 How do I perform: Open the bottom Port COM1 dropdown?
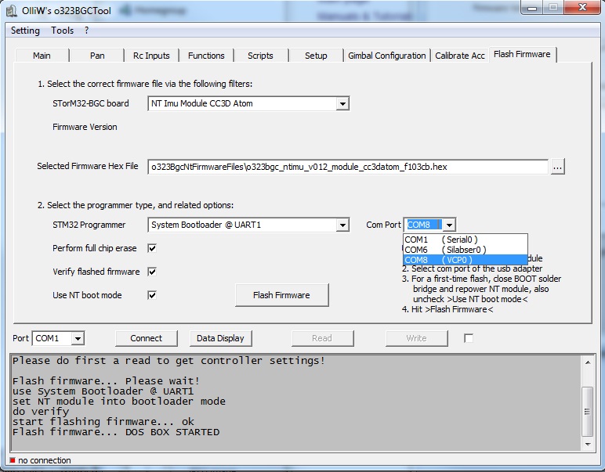tap(78, 339)
